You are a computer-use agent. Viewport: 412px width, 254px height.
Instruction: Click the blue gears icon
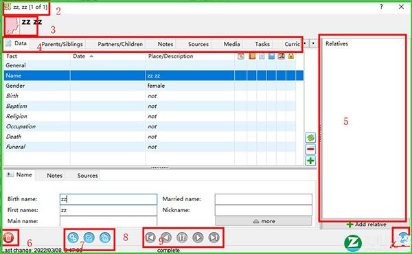[x=73, y=238]
